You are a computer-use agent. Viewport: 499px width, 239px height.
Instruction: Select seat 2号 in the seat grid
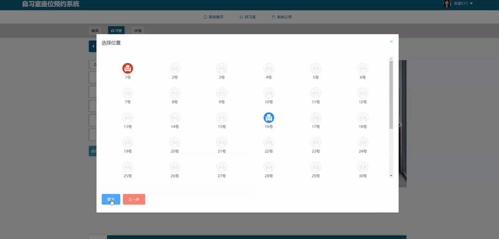[x=175, y=68]
